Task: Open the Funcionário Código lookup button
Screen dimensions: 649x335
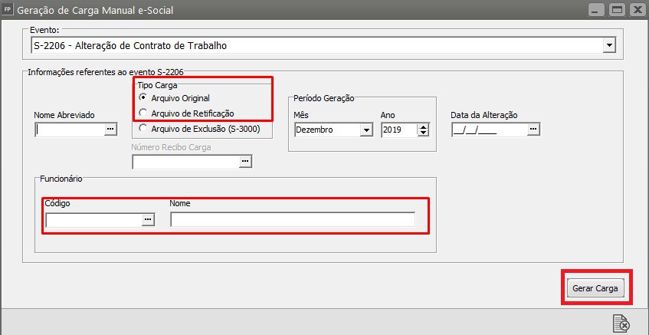Action: pos(148,220)
